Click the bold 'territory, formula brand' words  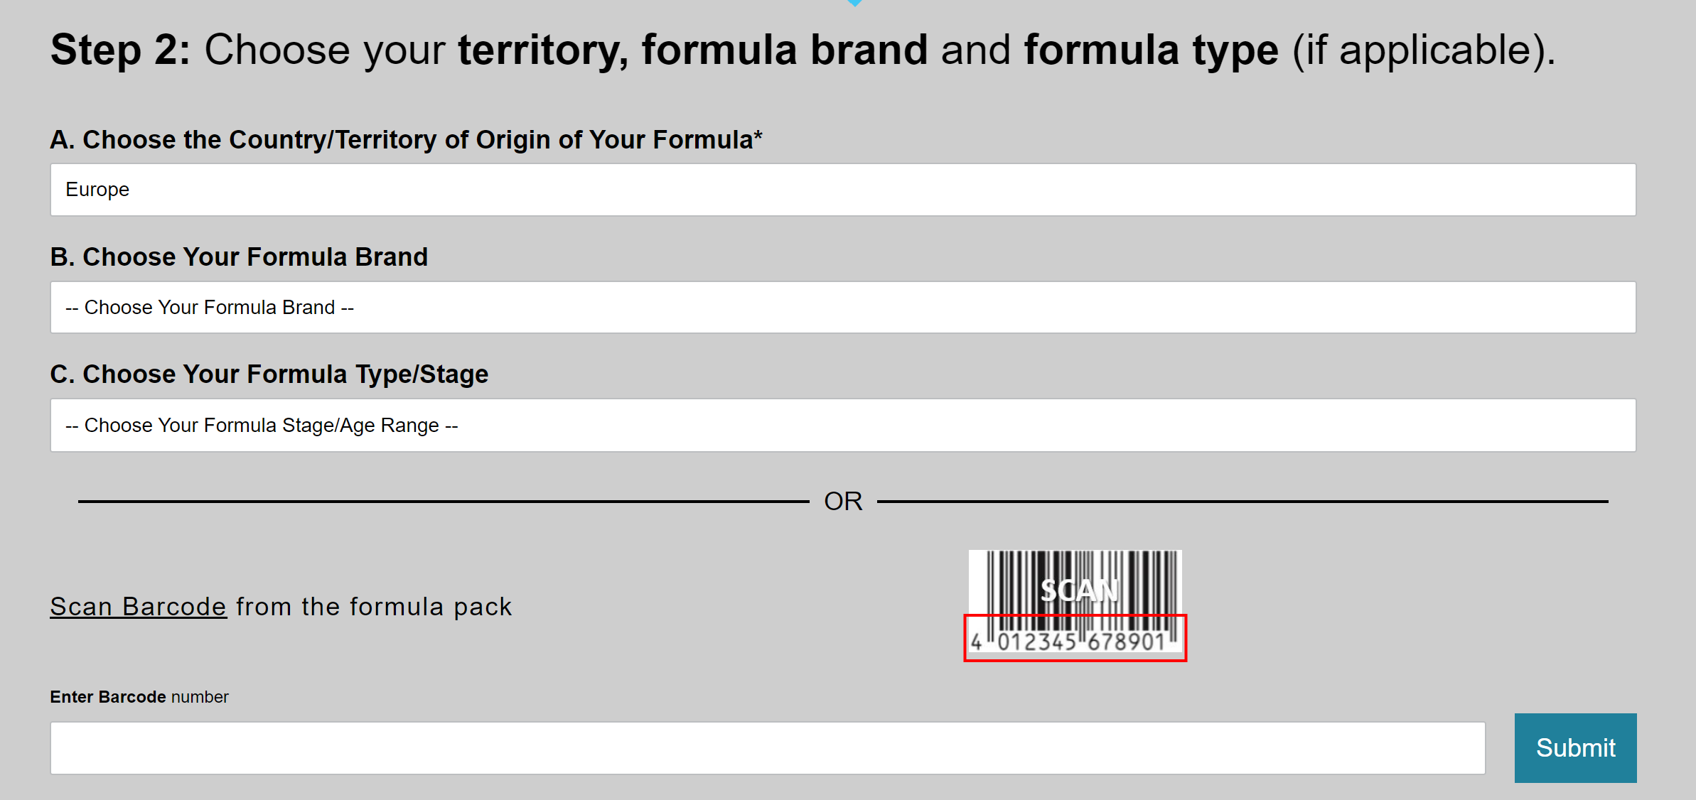693,50
